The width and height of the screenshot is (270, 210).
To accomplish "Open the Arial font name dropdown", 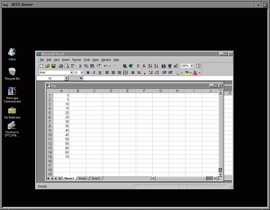I will click(71, 73).
